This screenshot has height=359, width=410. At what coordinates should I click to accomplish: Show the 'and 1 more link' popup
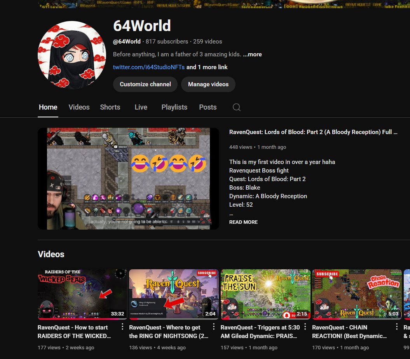pyautogui.click(x=207, y=67)
